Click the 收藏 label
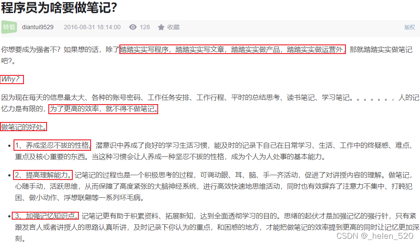420x244 pixels. [173, 27]
